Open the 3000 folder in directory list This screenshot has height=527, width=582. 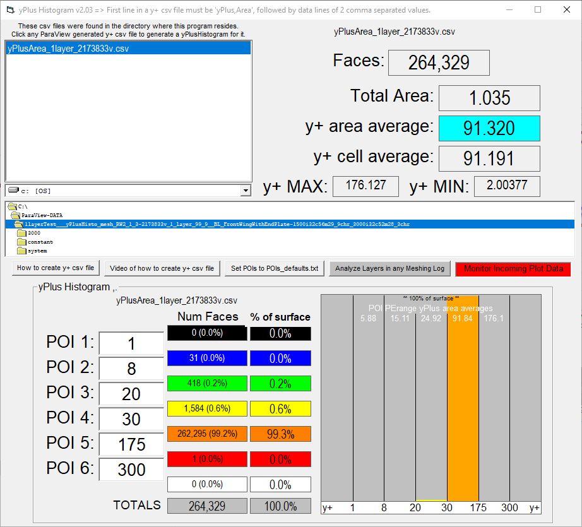point(33,233)
